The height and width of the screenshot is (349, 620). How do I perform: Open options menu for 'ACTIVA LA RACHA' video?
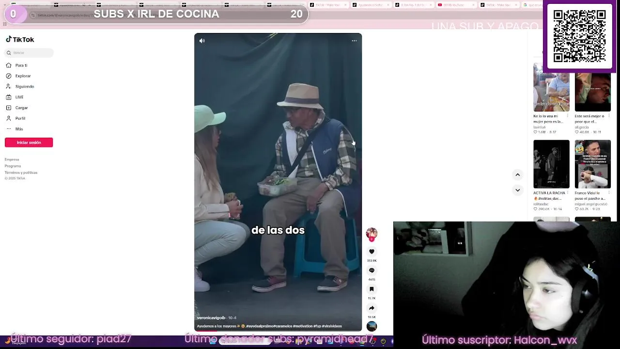(x=568, y=193)
